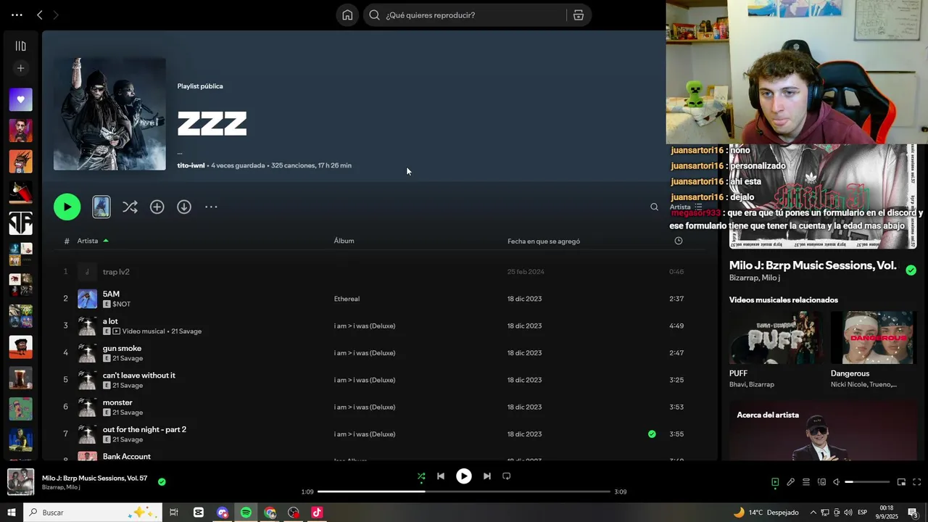
Task: Toggle saved checkmark beside now-playing panel title
Action: tap(911, 270)
